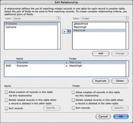Click the Duplicate button
Image resolution: width=133 pixels, height=123 pixels.
pos(101,81)
